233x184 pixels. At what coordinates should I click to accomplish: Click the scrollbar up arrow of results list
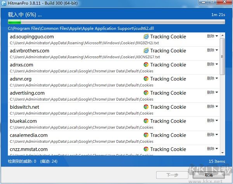(x=223, y=35)
